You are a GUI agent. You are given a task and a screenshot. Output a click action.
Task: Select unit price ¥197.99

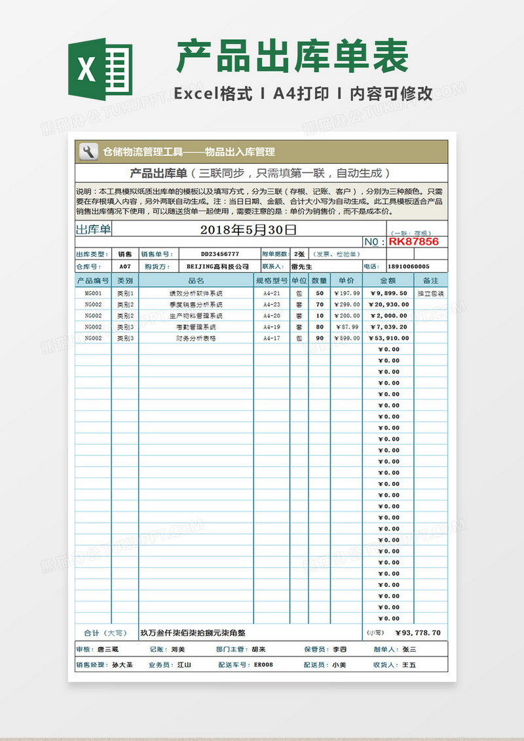346,293
